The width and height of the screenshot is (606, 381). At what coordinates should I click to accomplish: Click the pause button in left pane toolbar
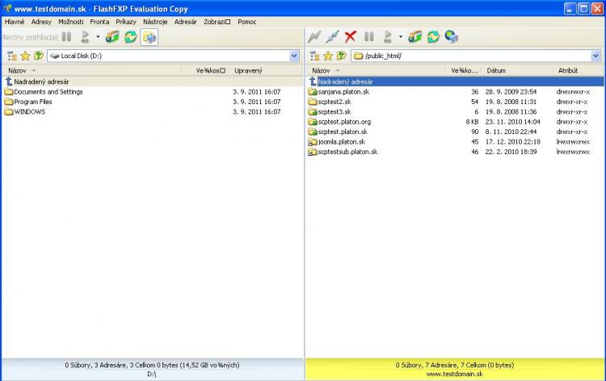click(x=66, y=37)
